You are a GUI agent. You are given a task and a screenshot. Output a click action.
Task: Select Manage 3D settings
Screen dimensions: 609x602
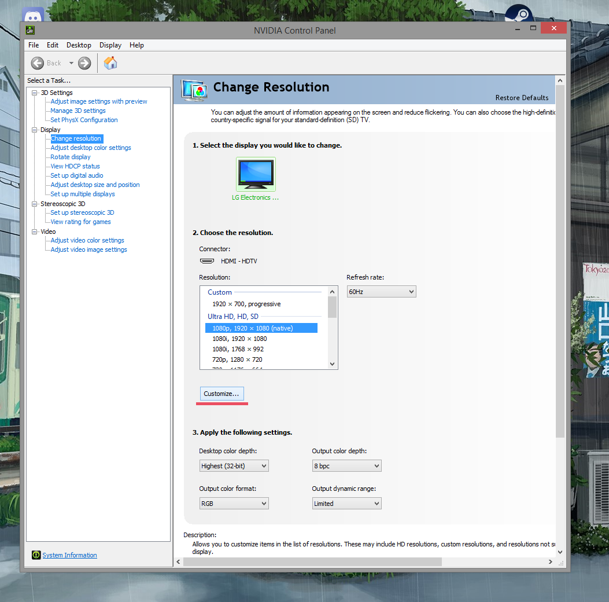point(77,111)
